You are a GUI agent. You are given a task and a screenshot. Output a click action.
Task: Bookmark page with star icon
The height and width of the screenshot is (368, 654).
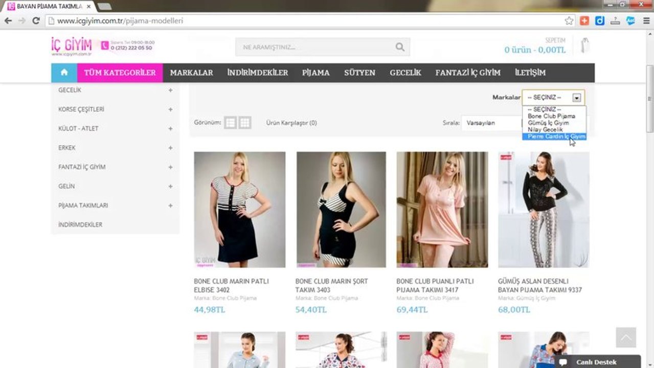569,21
